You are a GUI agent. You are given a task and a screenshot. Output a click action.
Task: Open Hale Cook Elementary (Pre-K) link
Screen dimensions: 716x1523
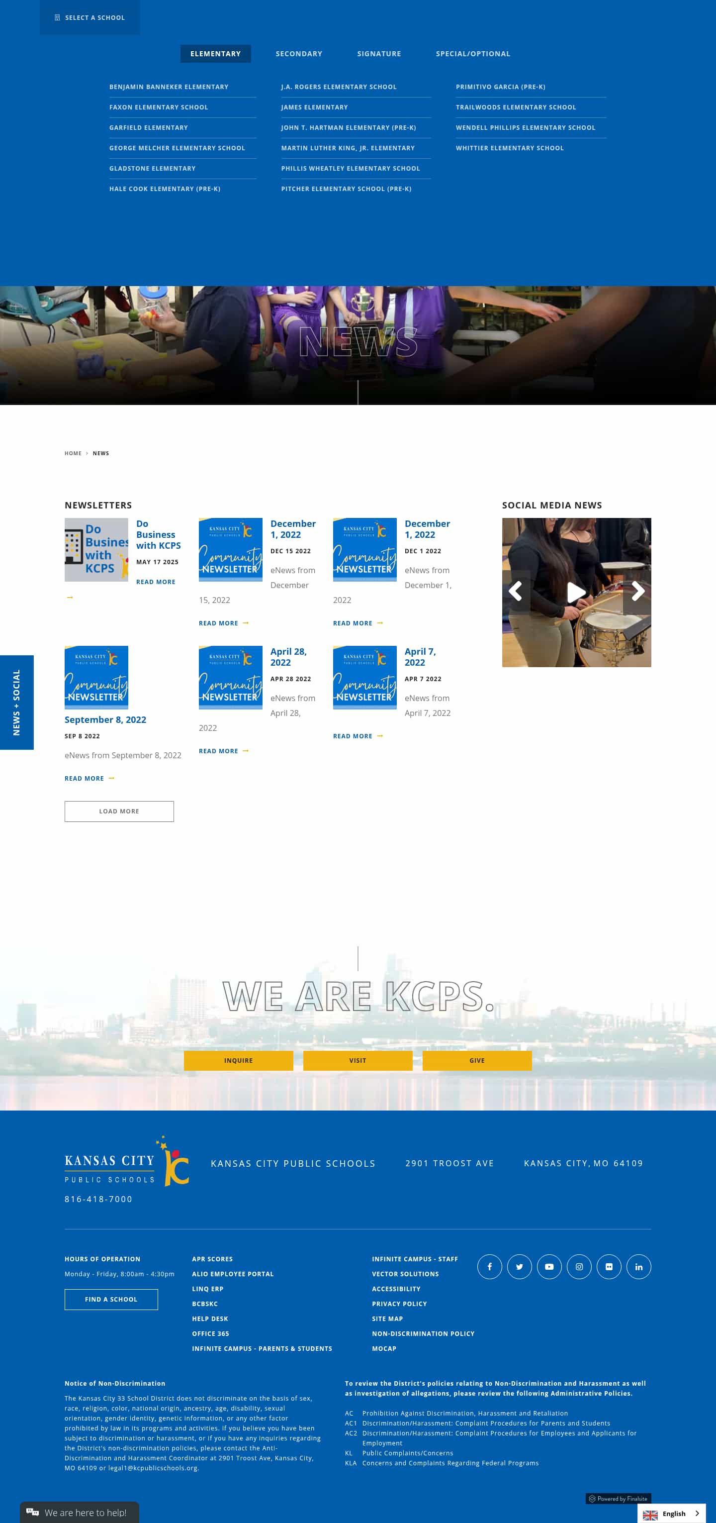click(165, 189)
